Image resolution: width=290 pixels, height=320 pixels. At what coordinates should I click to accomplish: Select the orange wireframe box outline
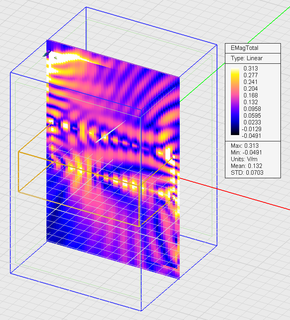[18, 171]
